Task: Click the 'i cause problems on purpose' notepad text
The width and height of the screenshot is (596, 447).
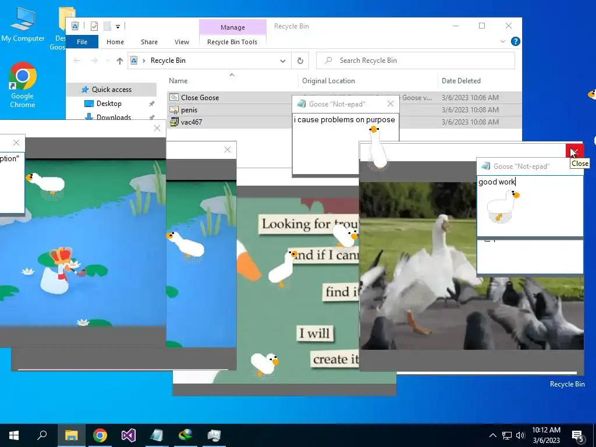Action: coord(345,120)
